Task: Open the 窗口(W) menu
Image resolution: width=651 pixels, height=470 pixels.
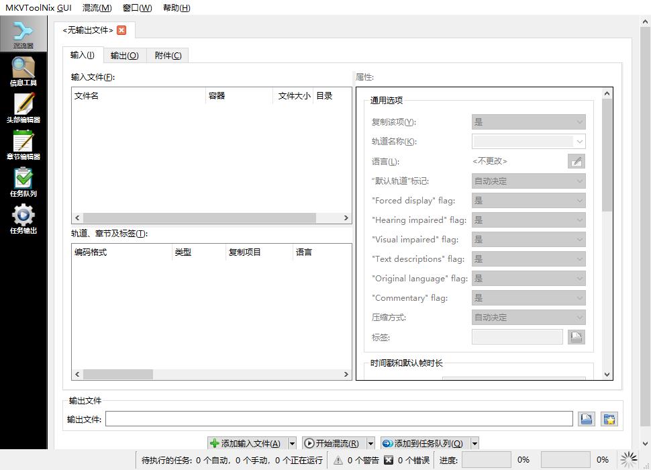Action: coord(138,7)
